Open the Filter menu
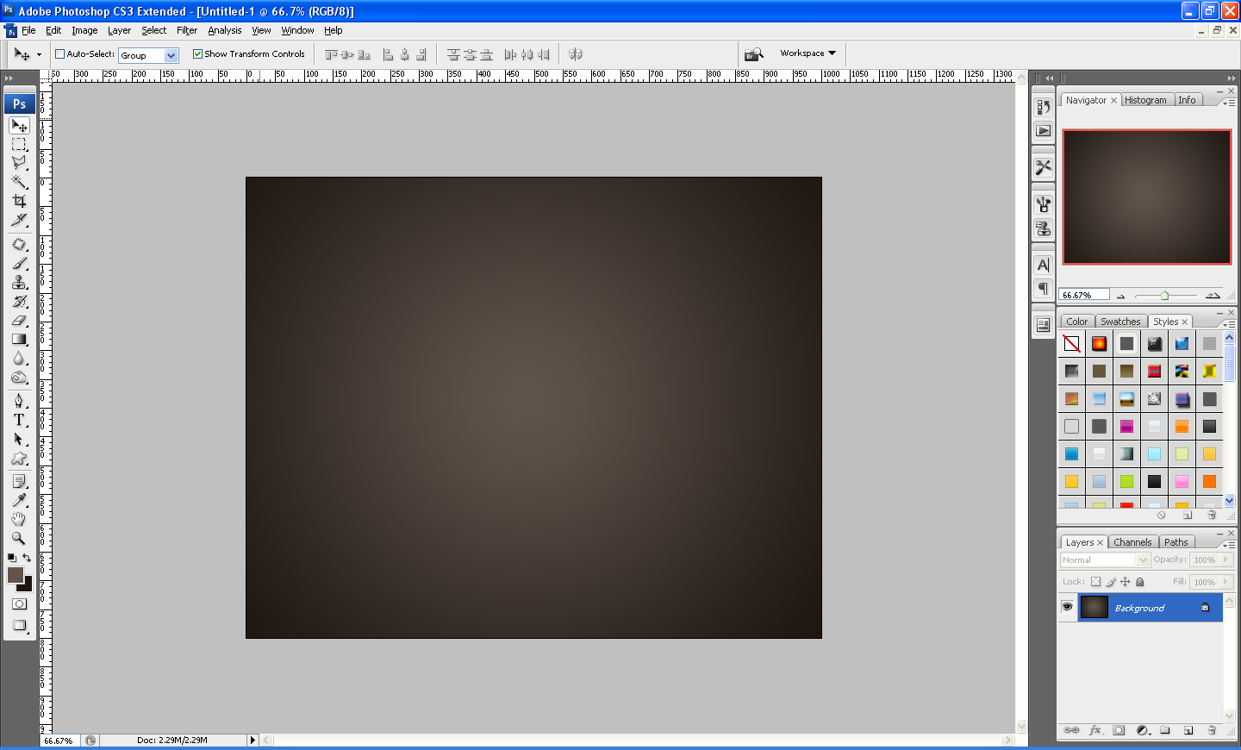Screen dimensions: 1241x750 [x=187, y=30]
